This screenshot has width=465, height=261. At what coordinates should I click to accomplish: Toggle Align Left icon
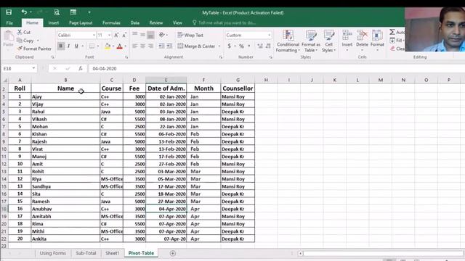click(x=135, y=46)
